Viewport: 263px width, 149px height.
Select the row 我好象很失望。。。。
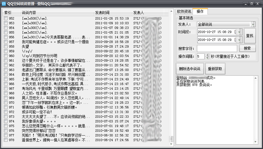86,121
